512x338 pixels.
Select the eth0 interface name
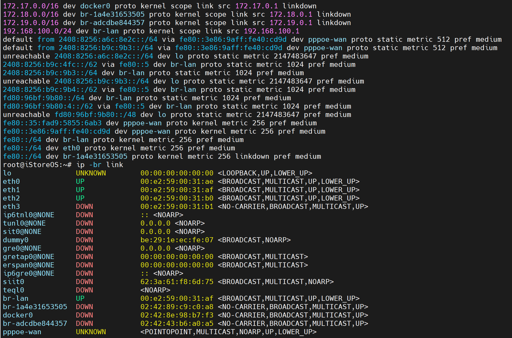[11, 181]
